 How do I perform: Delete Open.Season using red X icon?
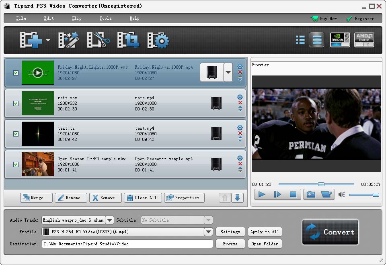240,164
